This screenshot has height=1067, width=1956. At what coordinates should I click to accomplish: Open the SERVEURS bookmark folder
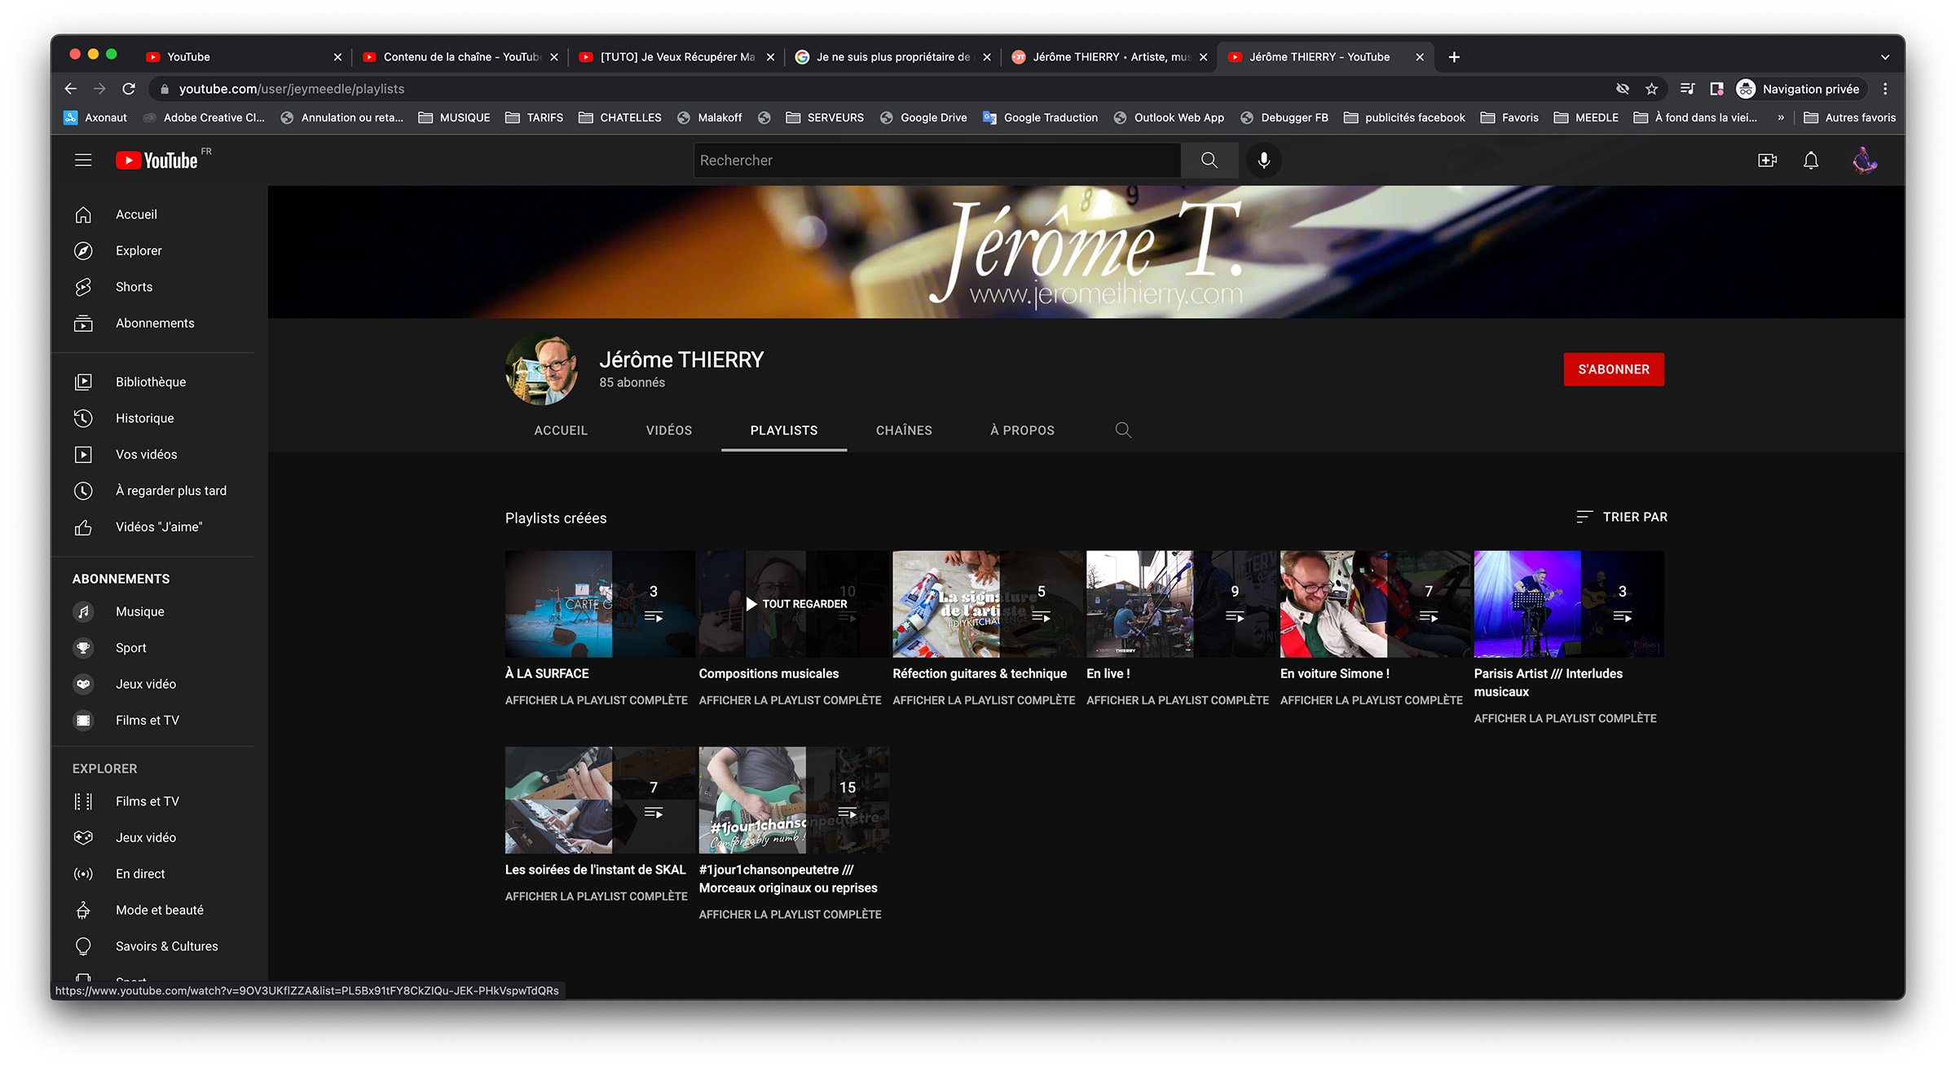point(825,117)
